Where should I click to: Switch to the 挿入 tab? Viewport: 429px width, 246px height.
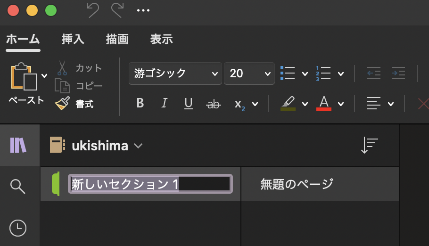(x=73, y=39)
